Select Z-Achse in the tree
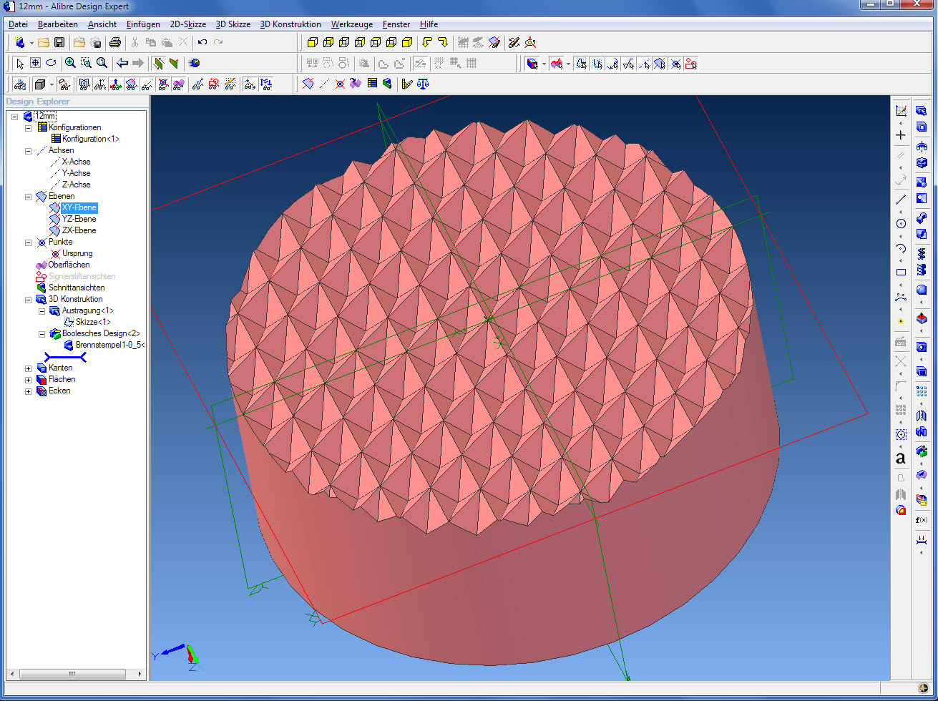 point(77,185)
